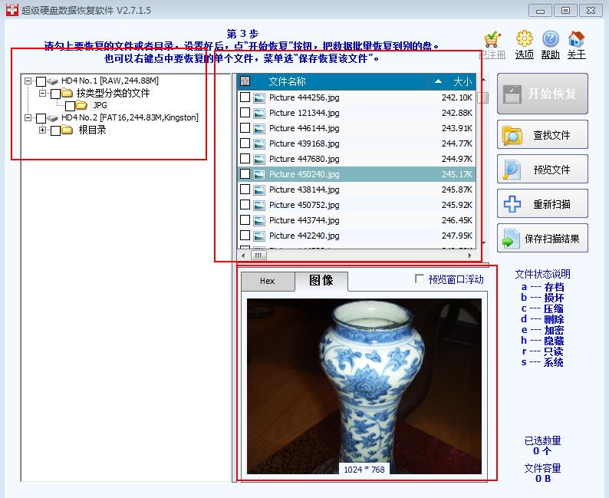Click the up-folder icon in file list header
Viewport: 609px width, 498px height.
[245, 81]
